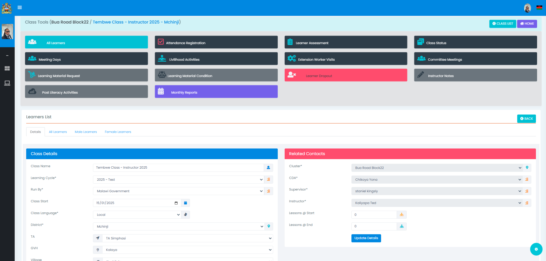
Task: Open the Run By dropdown
Action: tap(178, 191)
